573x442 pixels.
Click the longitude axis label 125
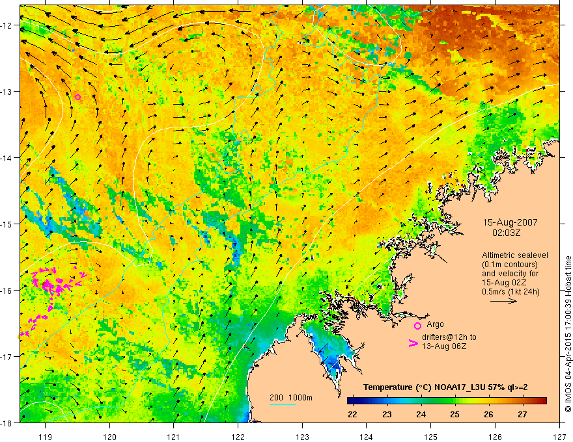pos(431,437)
